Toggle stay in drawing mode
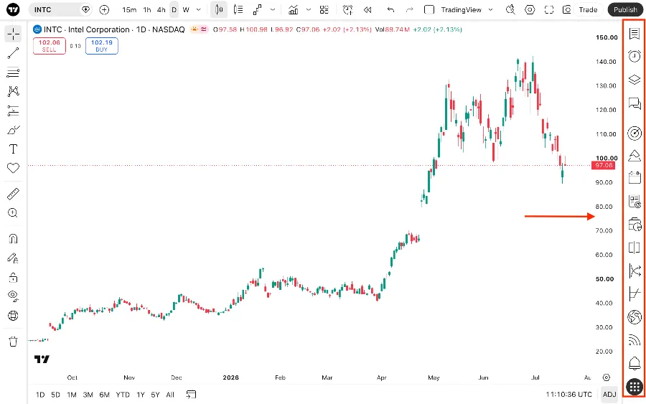 coord(13,258)
